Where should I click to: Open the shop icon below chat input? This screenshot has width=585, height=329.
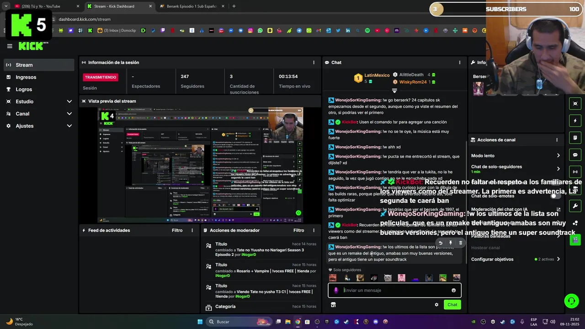point(333,305)
